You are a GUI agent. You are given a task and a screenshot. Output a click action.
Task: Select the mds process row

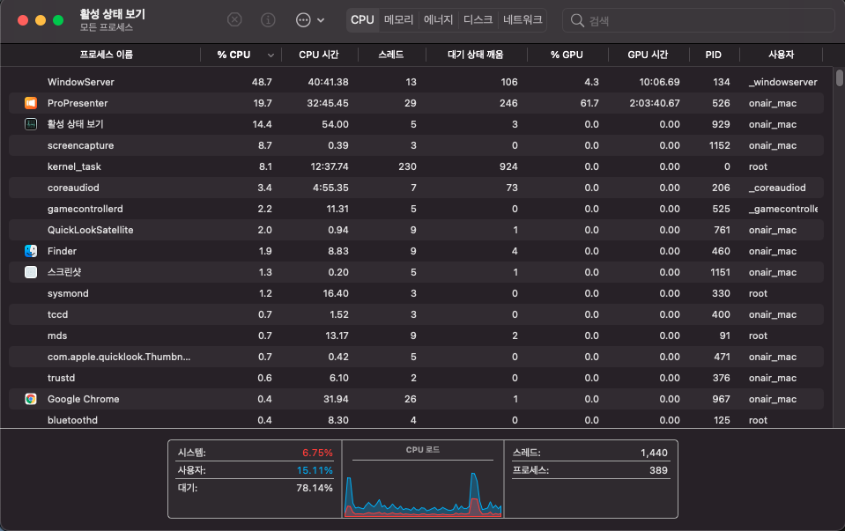(x=416, y=336)
